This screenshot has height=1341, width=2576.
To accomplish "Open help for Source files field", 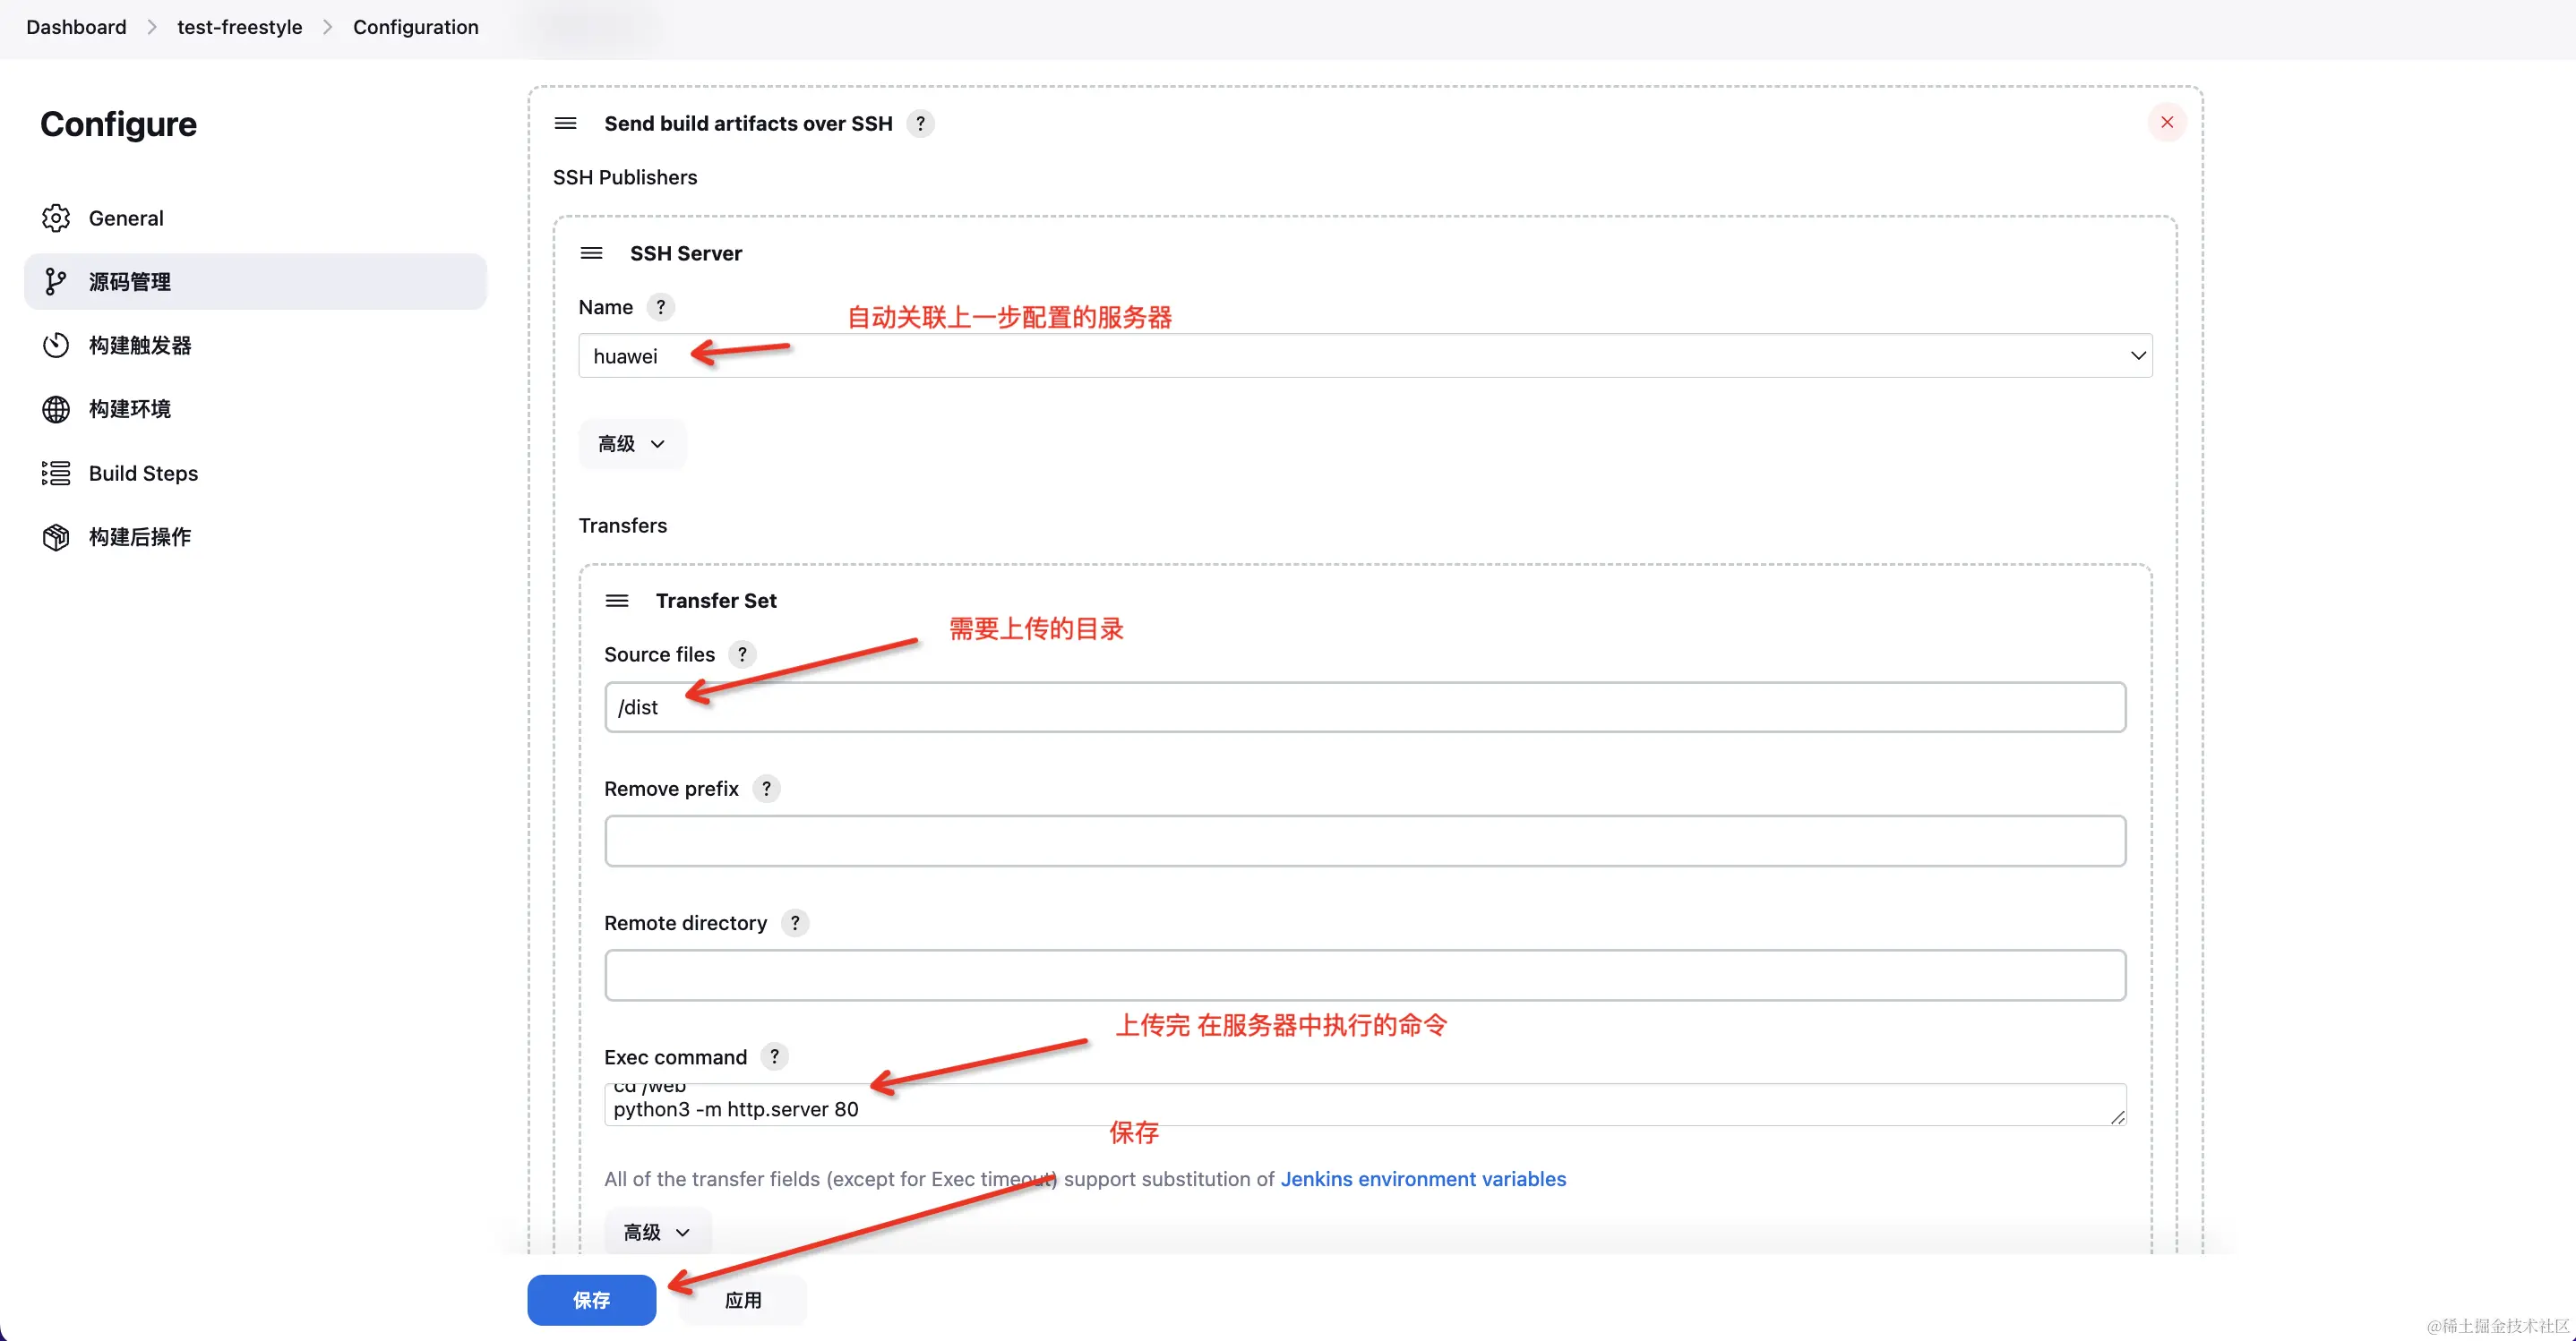I will coord(742,654).
